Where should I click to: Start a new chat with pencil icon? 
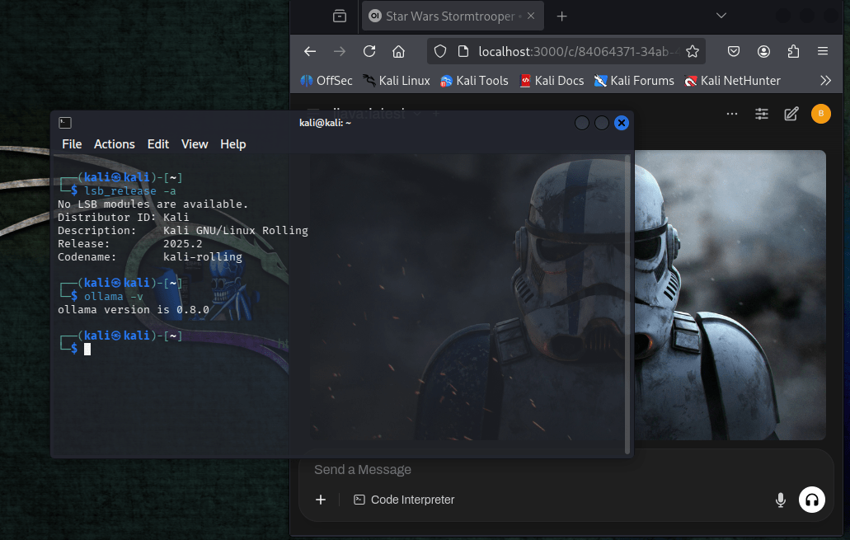pyautogui.click(x=791, y=114)
